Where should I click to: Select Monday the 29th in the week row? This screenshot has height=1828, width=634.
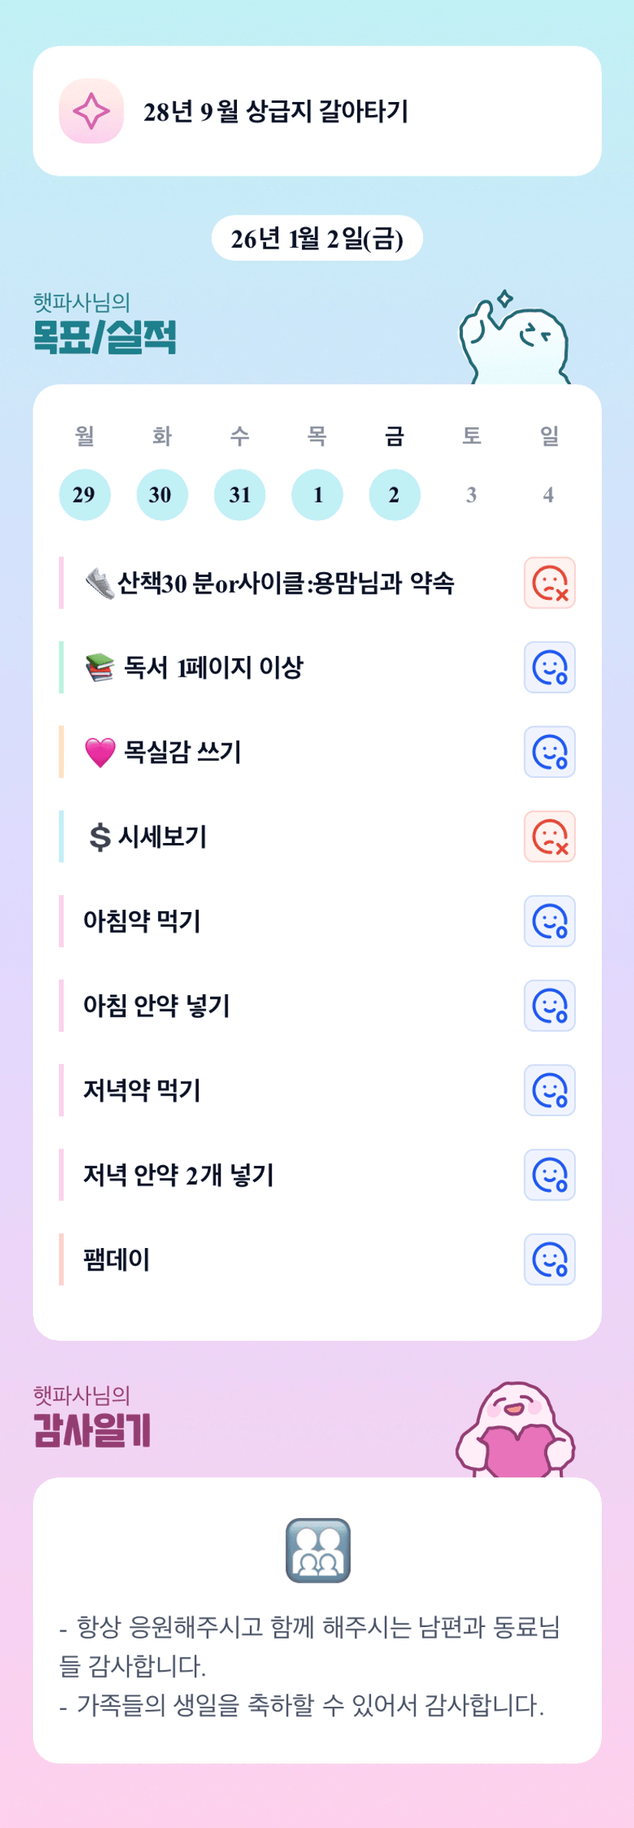tap(84, 495)
